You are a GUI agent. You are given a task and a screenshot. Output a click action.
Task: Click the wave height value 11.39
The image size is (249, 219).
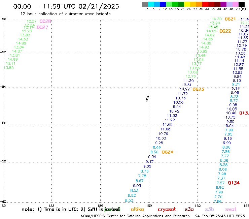(x=189, y=81)
